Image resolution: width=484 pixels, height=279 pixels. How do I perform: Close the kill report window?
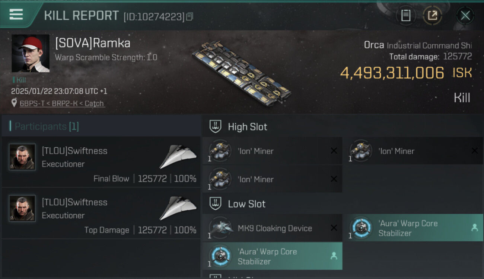pyautogui.click(x=465, y=16)
